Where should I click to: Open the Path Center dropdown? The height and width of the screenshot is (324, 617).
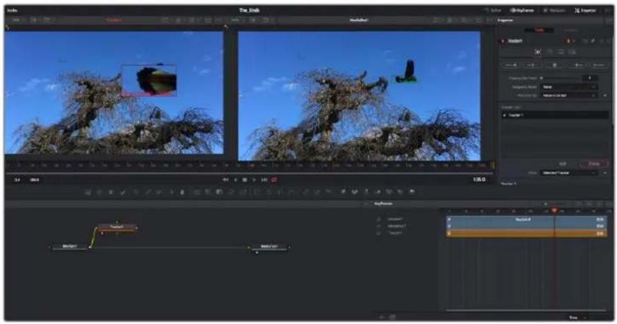(x=569, y=95)
